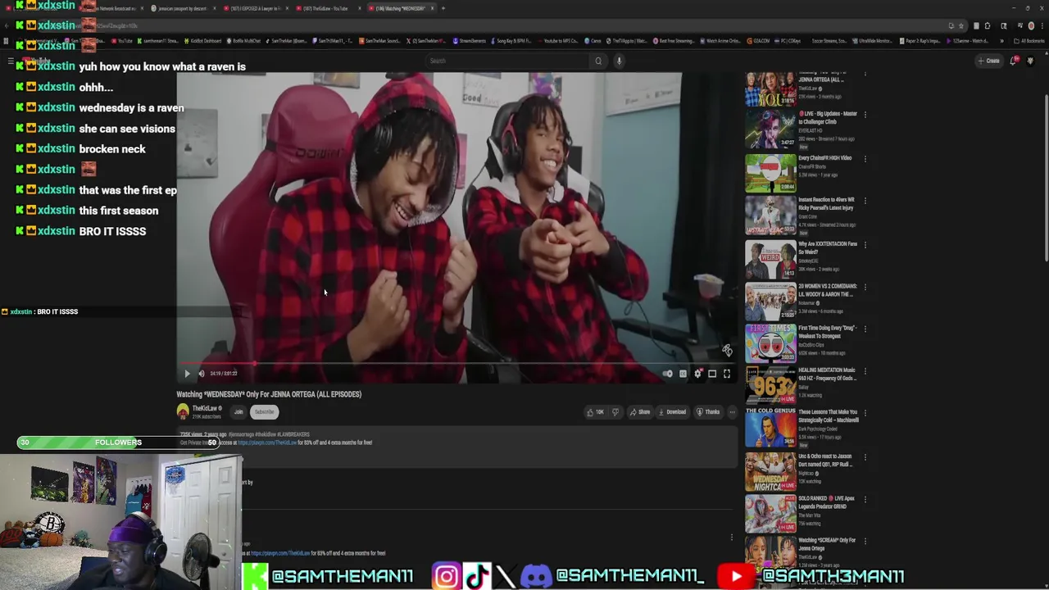1049x590 pixels.
Task: Click the 24:19 / 3:01:22 time display
Action: (224, 374)
